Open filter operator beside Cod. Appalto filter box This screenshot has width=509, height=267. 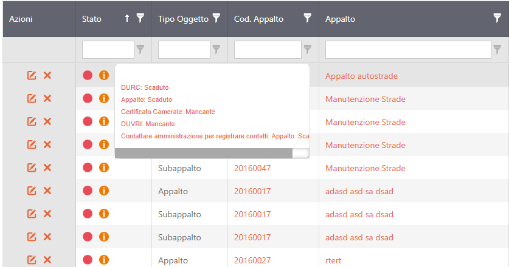(x=308, y=49)
